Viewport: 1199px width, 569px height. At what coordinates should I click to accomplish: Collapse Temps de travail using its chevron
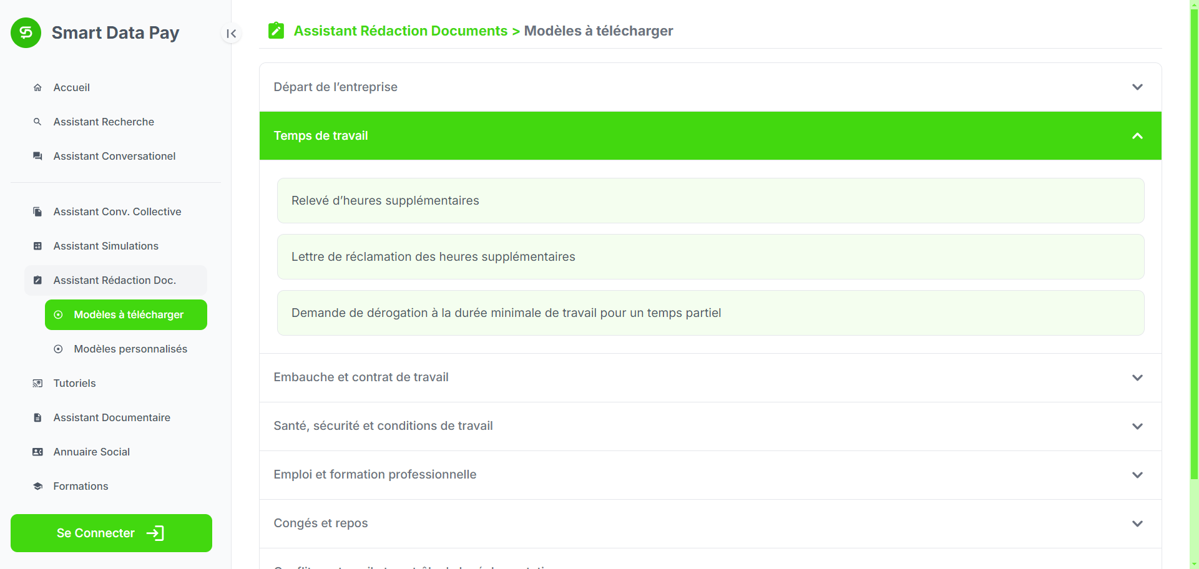(x=1137, y=135)
